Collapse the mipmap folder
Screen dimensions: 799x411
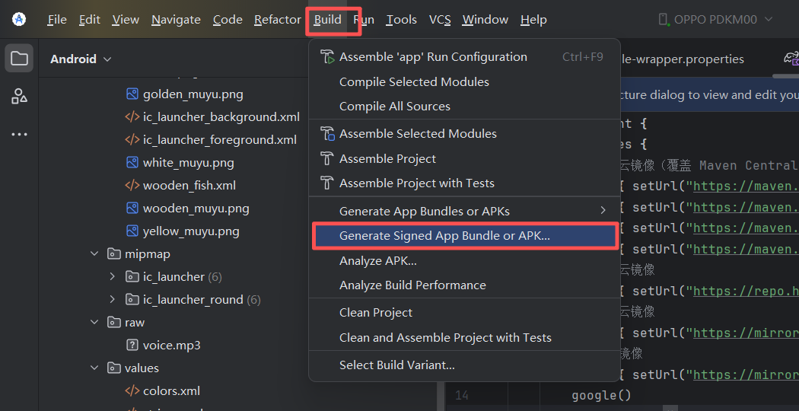pos(94,254)
